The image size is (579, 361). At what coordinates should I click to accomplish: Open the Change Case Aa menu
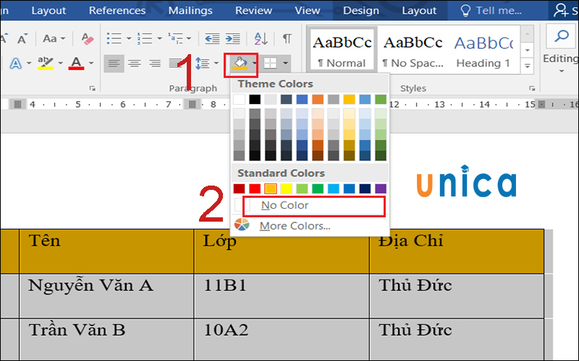54,38
